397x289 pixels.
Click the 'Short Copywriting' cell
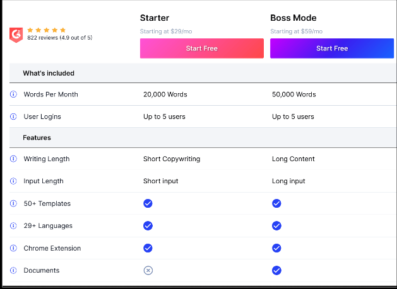172,159
